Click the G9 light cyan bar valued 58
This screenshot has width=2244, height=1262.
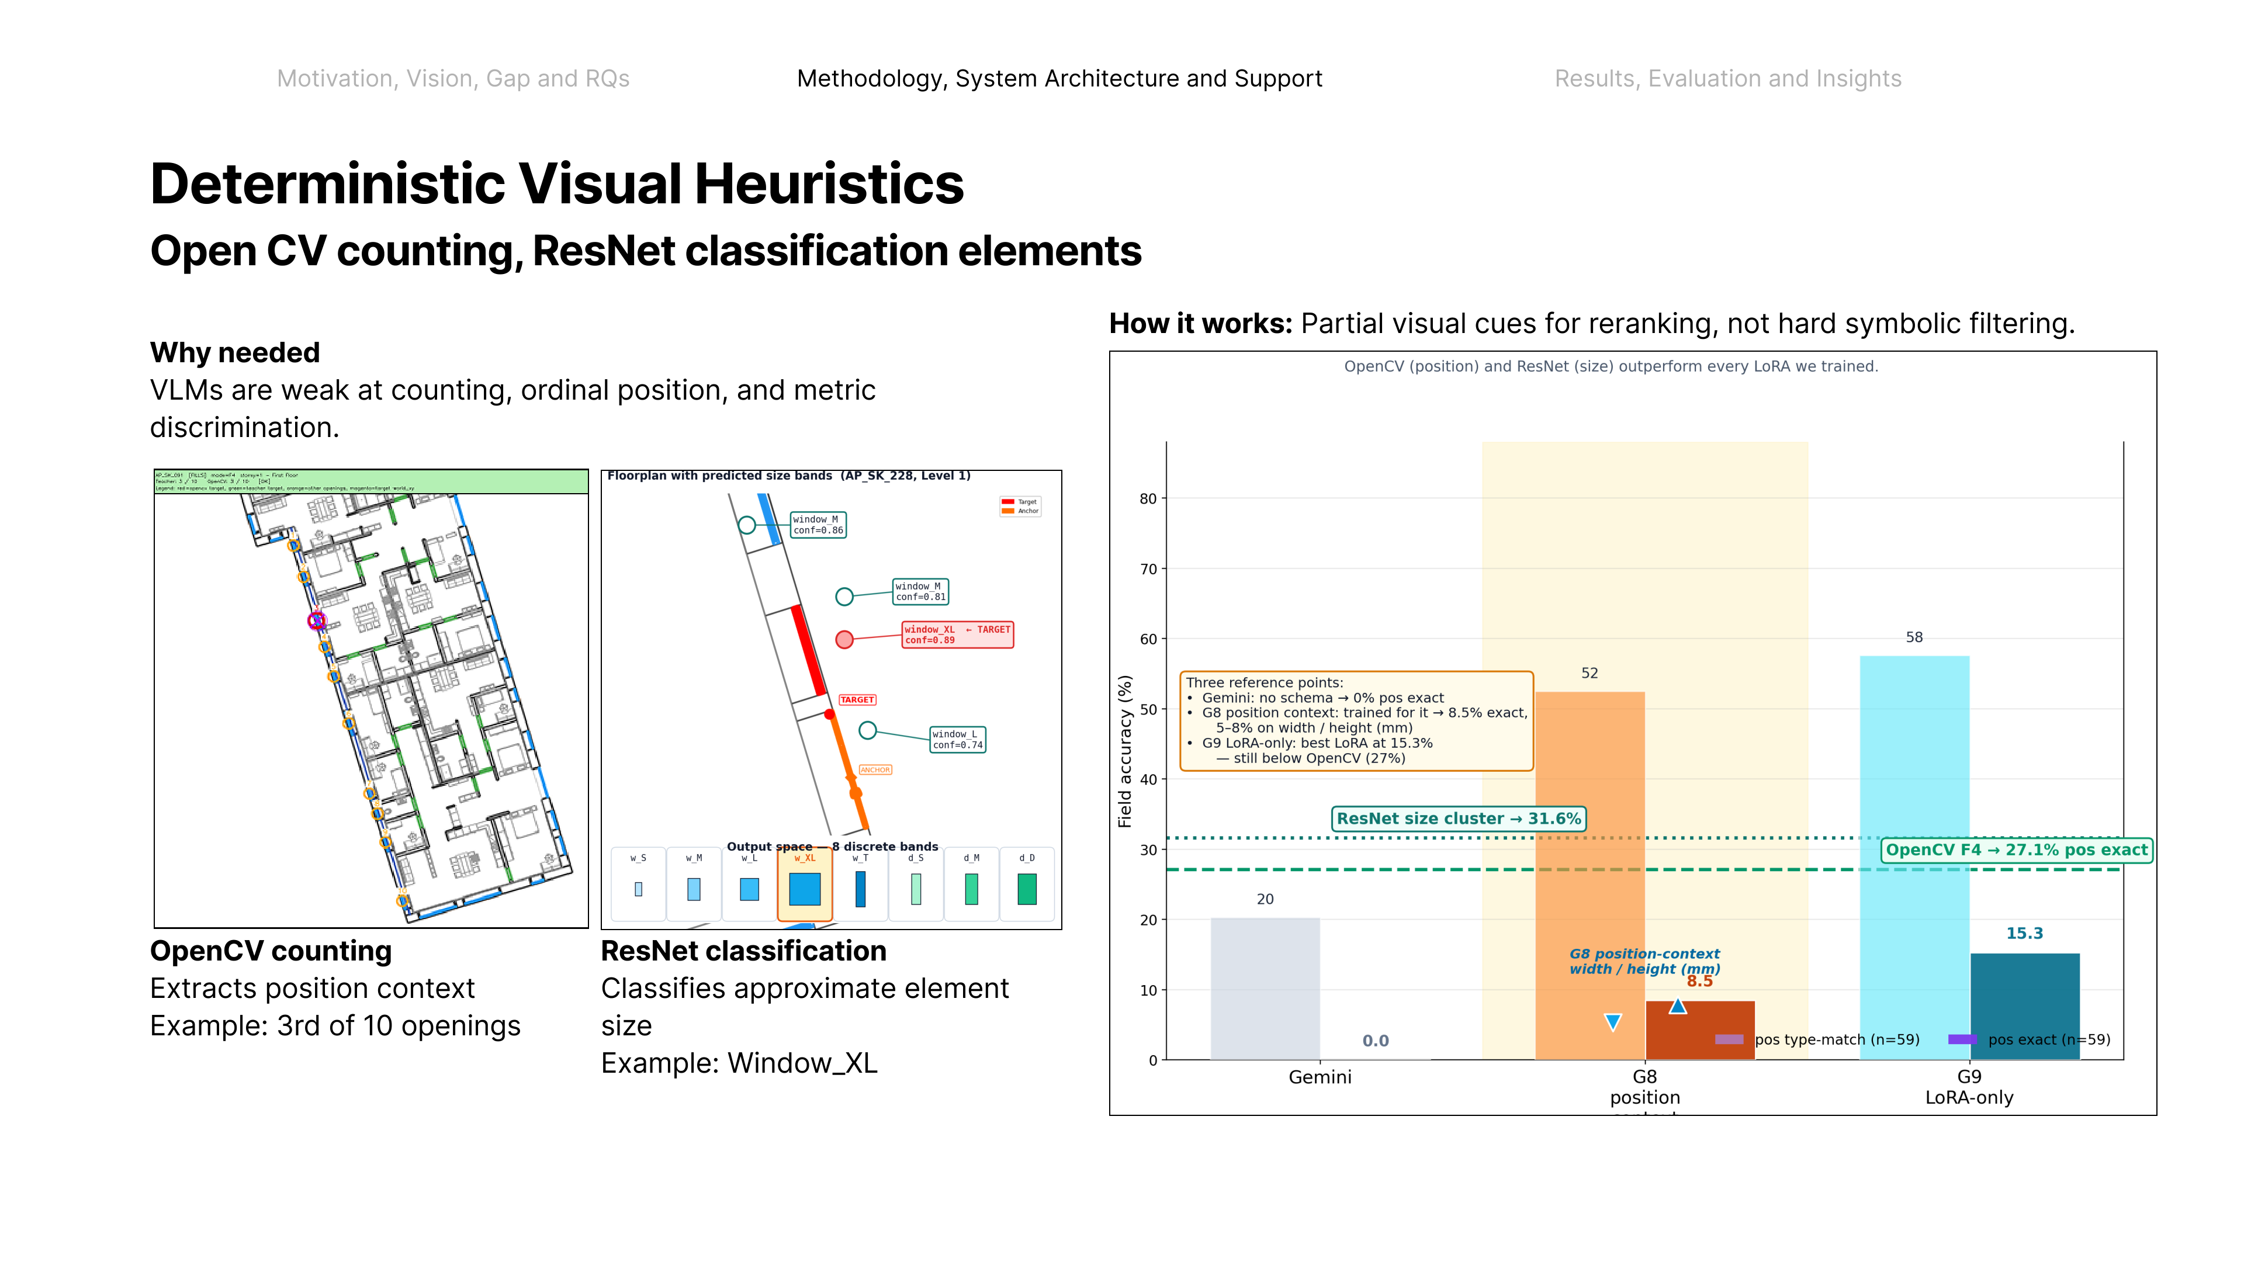pyautogui.click(x=1915, y=858)
